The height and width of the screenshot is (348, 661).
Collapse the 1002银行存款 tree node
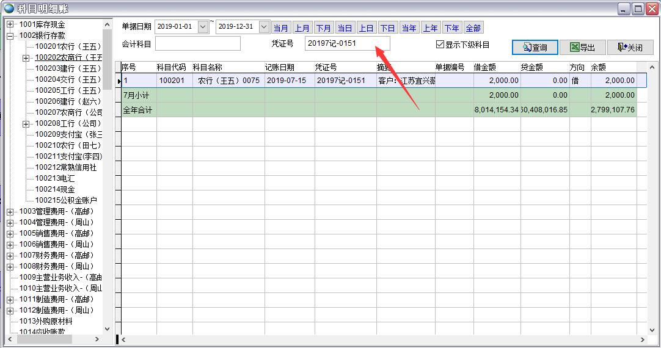point(10,35)
